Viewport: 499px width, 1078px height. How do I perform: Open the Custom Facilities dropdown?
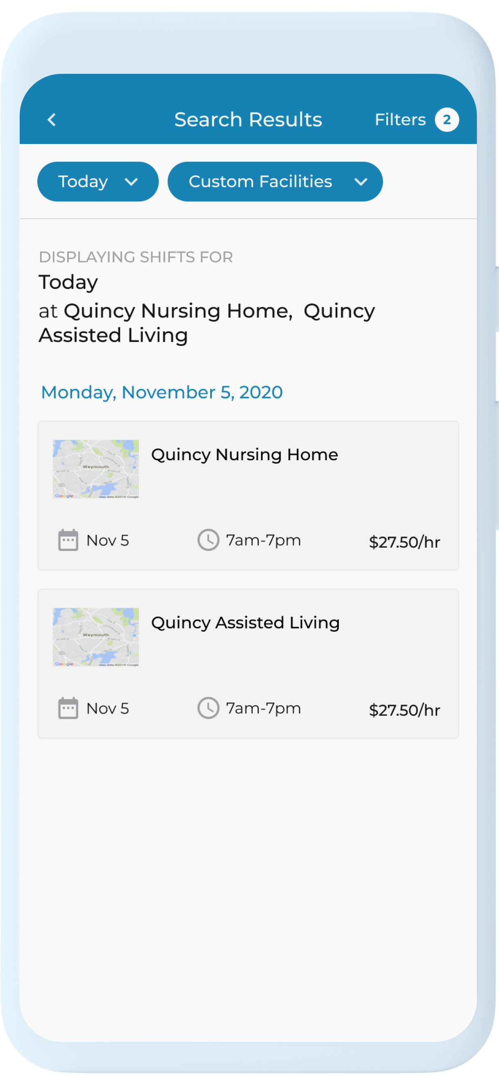[274, 182]
